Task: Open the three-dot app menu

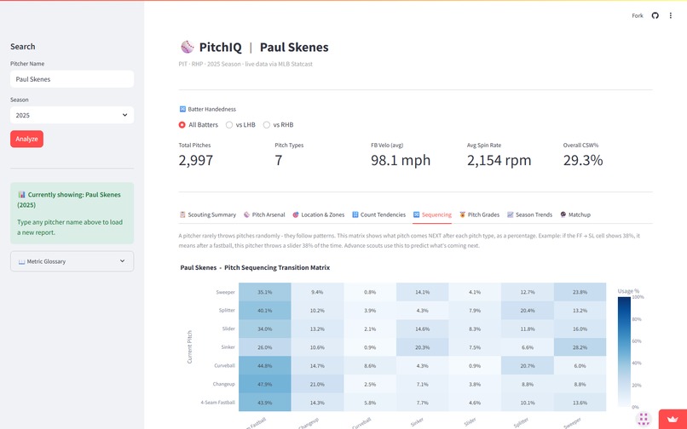Action: pos(670,16)
